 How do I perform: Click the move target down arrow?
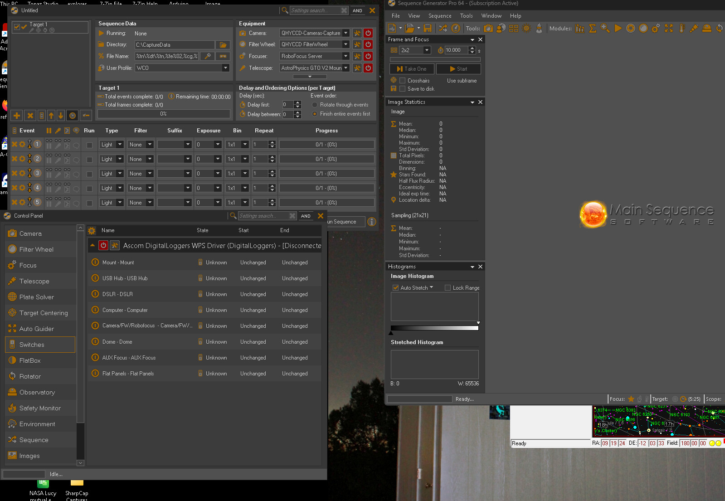click(60, 116)
